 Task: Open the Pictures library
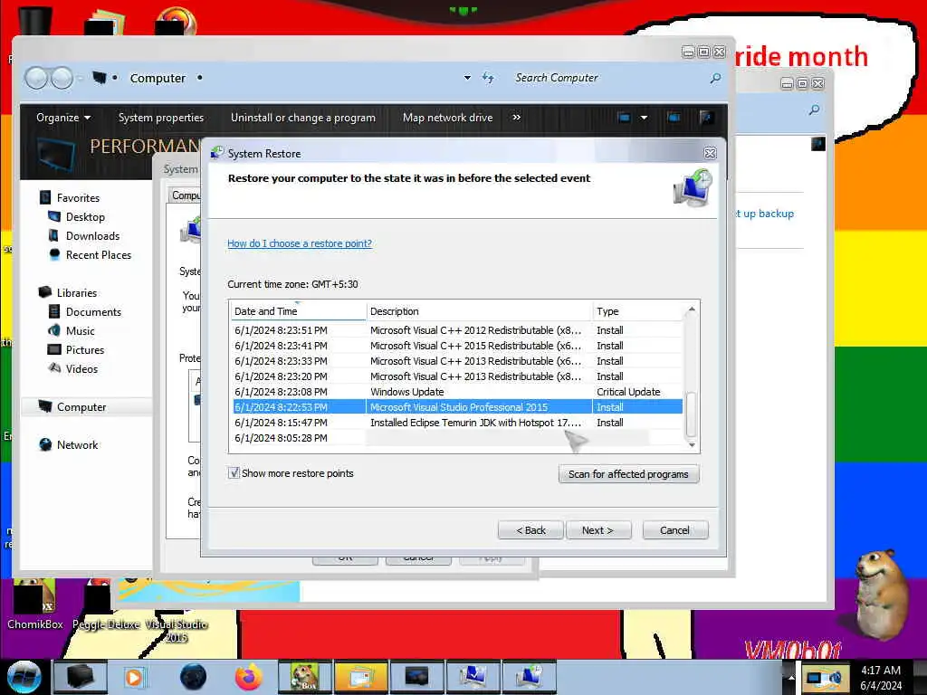(85, 350)
